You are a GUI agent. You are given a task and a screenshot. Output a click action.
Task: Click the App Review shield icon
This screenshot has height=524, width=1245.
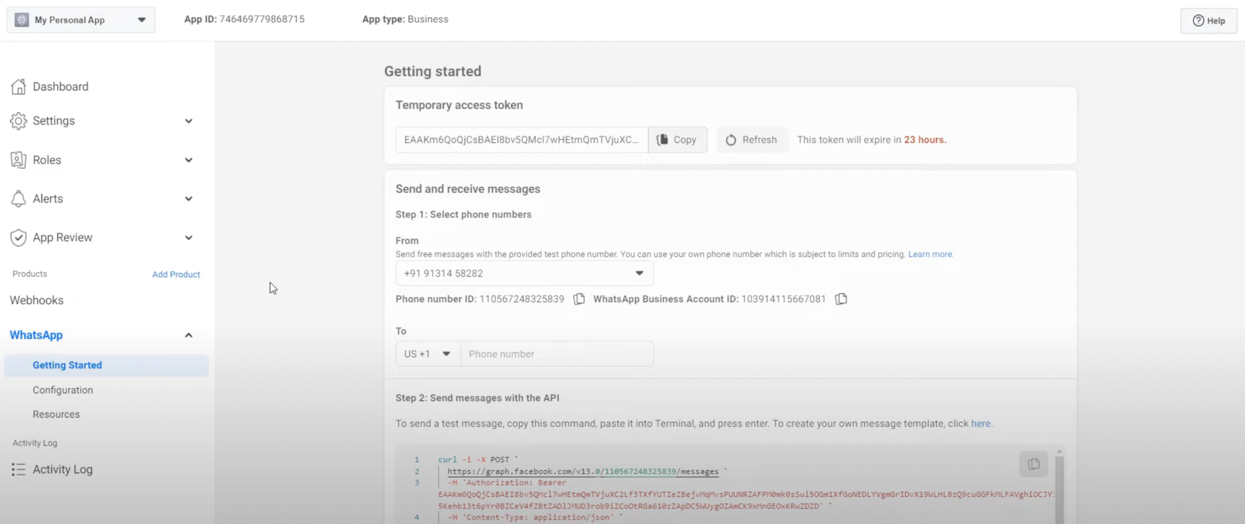pos(18,237)
